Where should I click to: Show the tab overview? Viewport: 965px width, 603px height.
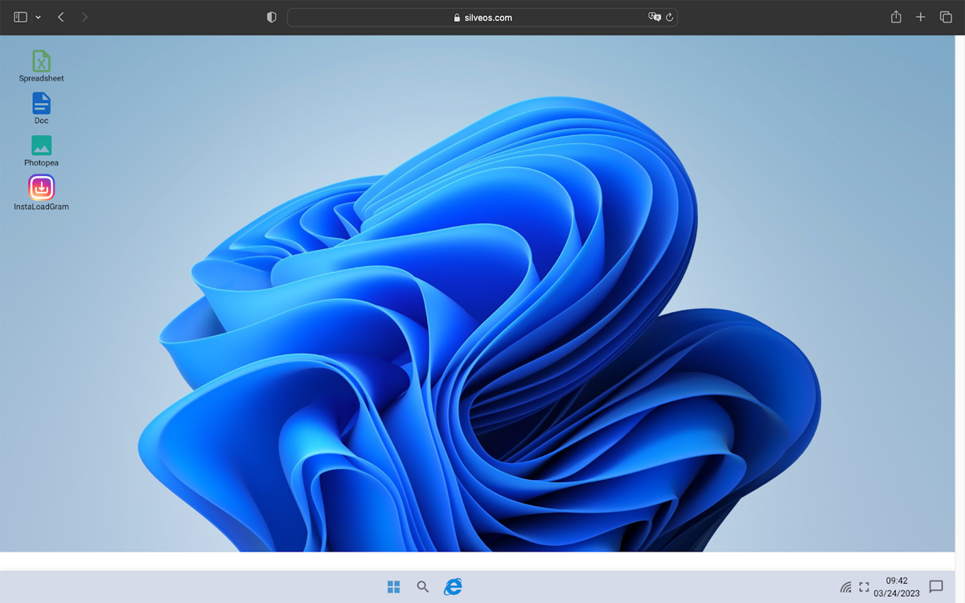tap(946, 17)
